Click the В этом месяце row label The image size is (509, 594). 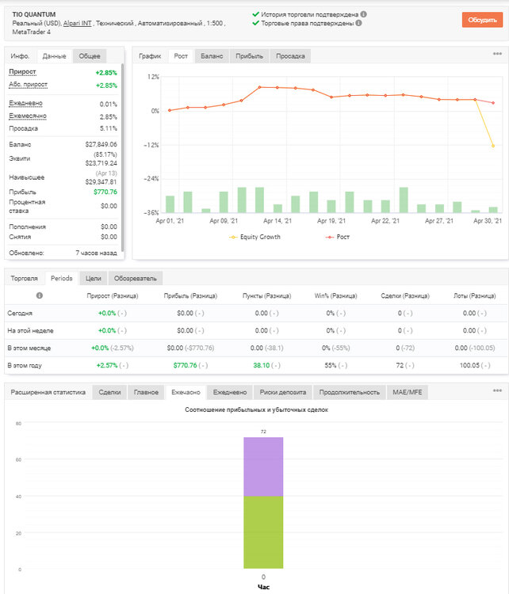click(29, 348)
